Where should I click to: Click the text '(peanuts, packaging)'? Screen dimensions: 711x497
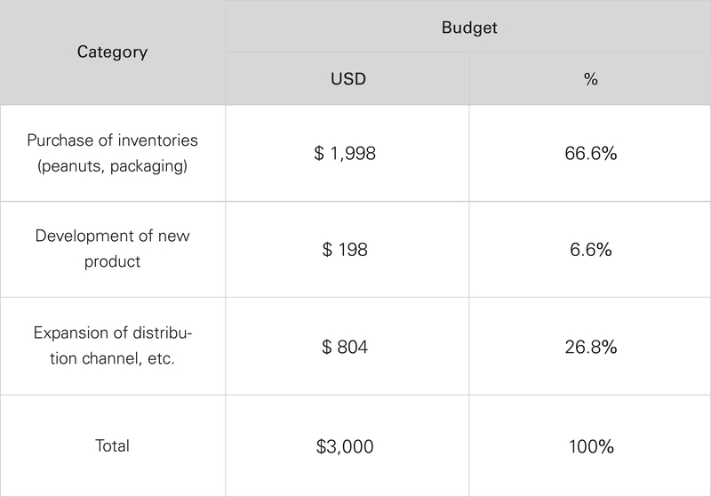point(112,165)
